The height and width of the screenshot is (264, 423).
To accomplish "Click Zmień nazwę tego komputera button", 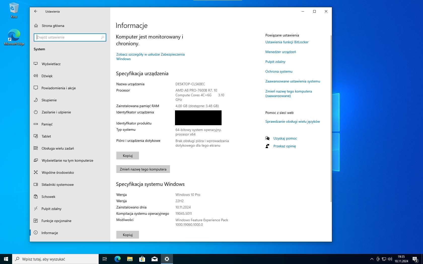I will (143, 169).
